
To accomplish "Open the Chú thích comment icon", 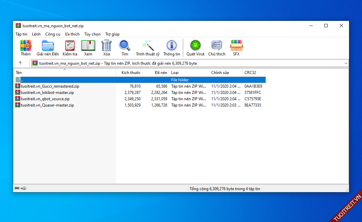I will click(217, 48).
